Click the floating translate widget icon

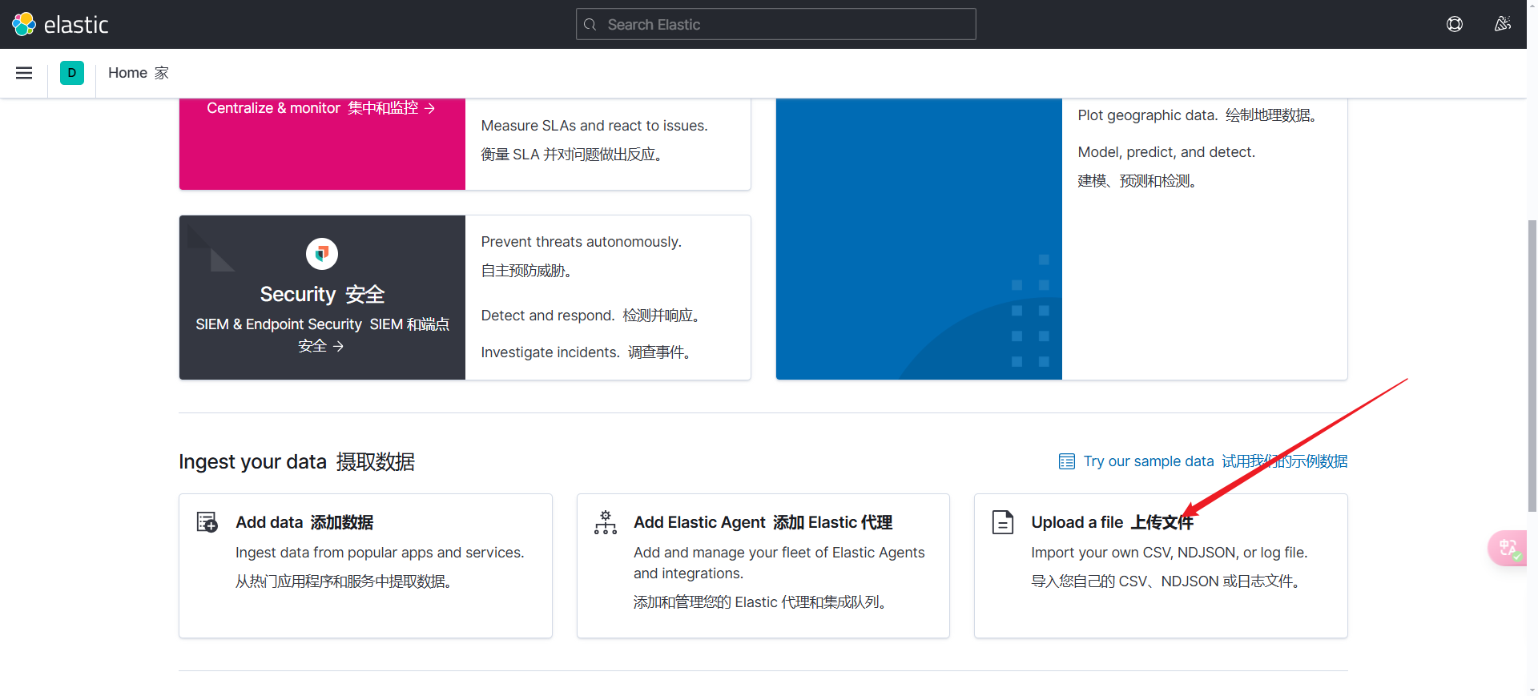point(1508,548)
